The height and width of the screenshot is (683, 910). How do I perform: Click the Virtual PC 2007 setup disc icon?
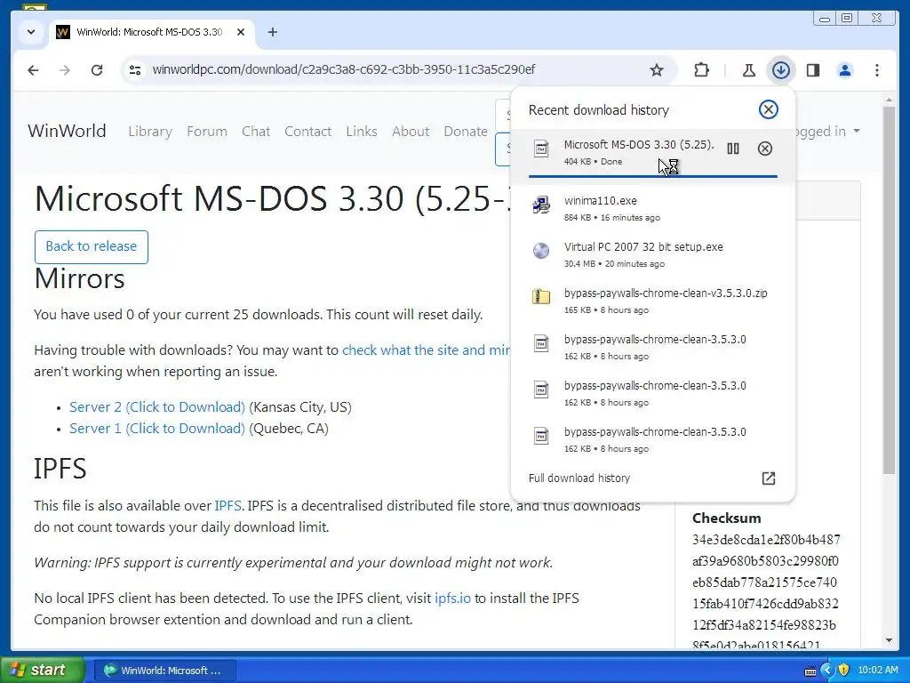click(541, 250)
